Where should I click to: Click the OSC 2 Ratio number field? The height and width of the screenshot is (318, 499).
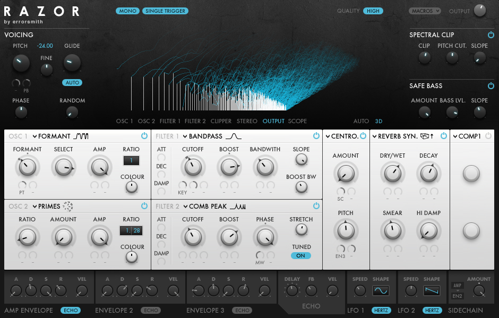pos(131,230)
